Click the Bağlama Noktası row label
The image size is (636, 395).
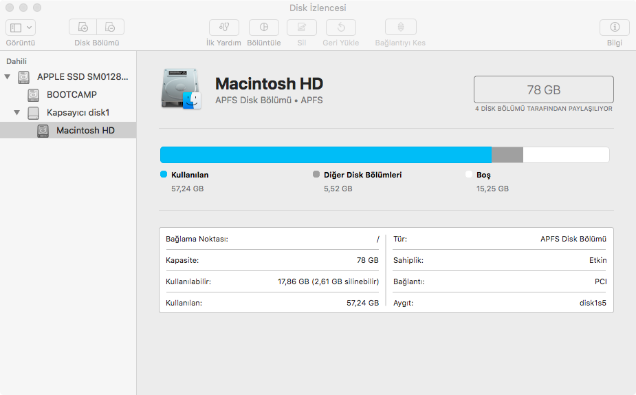pyautogui.click(x=197, y=239)
